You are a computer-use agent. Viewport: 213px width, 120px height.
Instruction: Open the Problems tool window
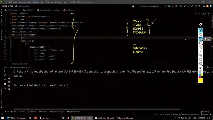(x=32, y=112)
